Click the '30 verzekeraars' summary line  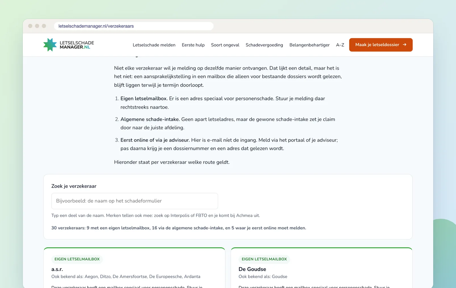pos(179,228)
